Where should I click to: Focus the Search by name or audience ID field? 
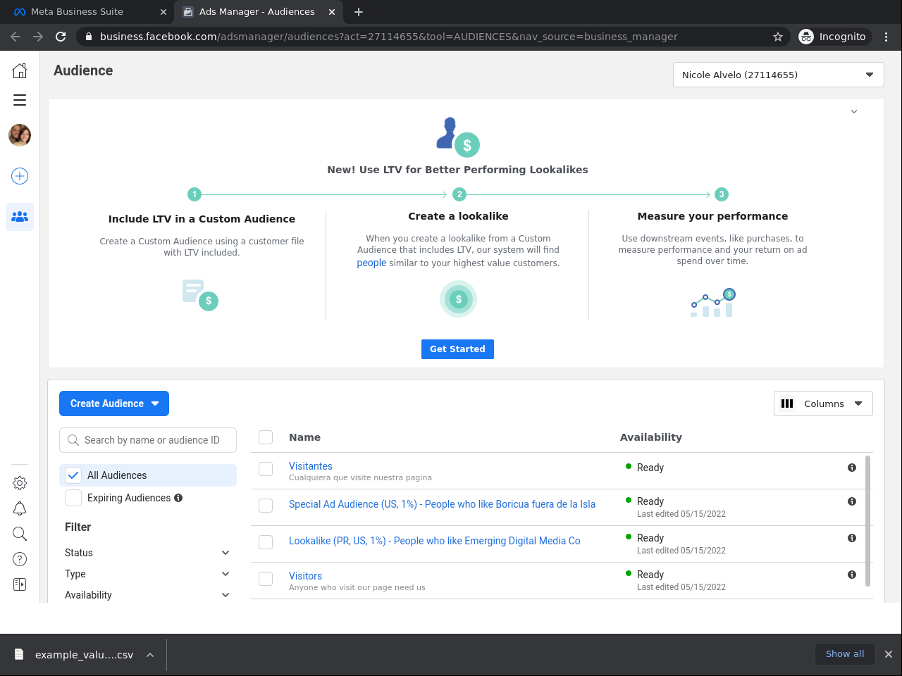coord(148,440)
